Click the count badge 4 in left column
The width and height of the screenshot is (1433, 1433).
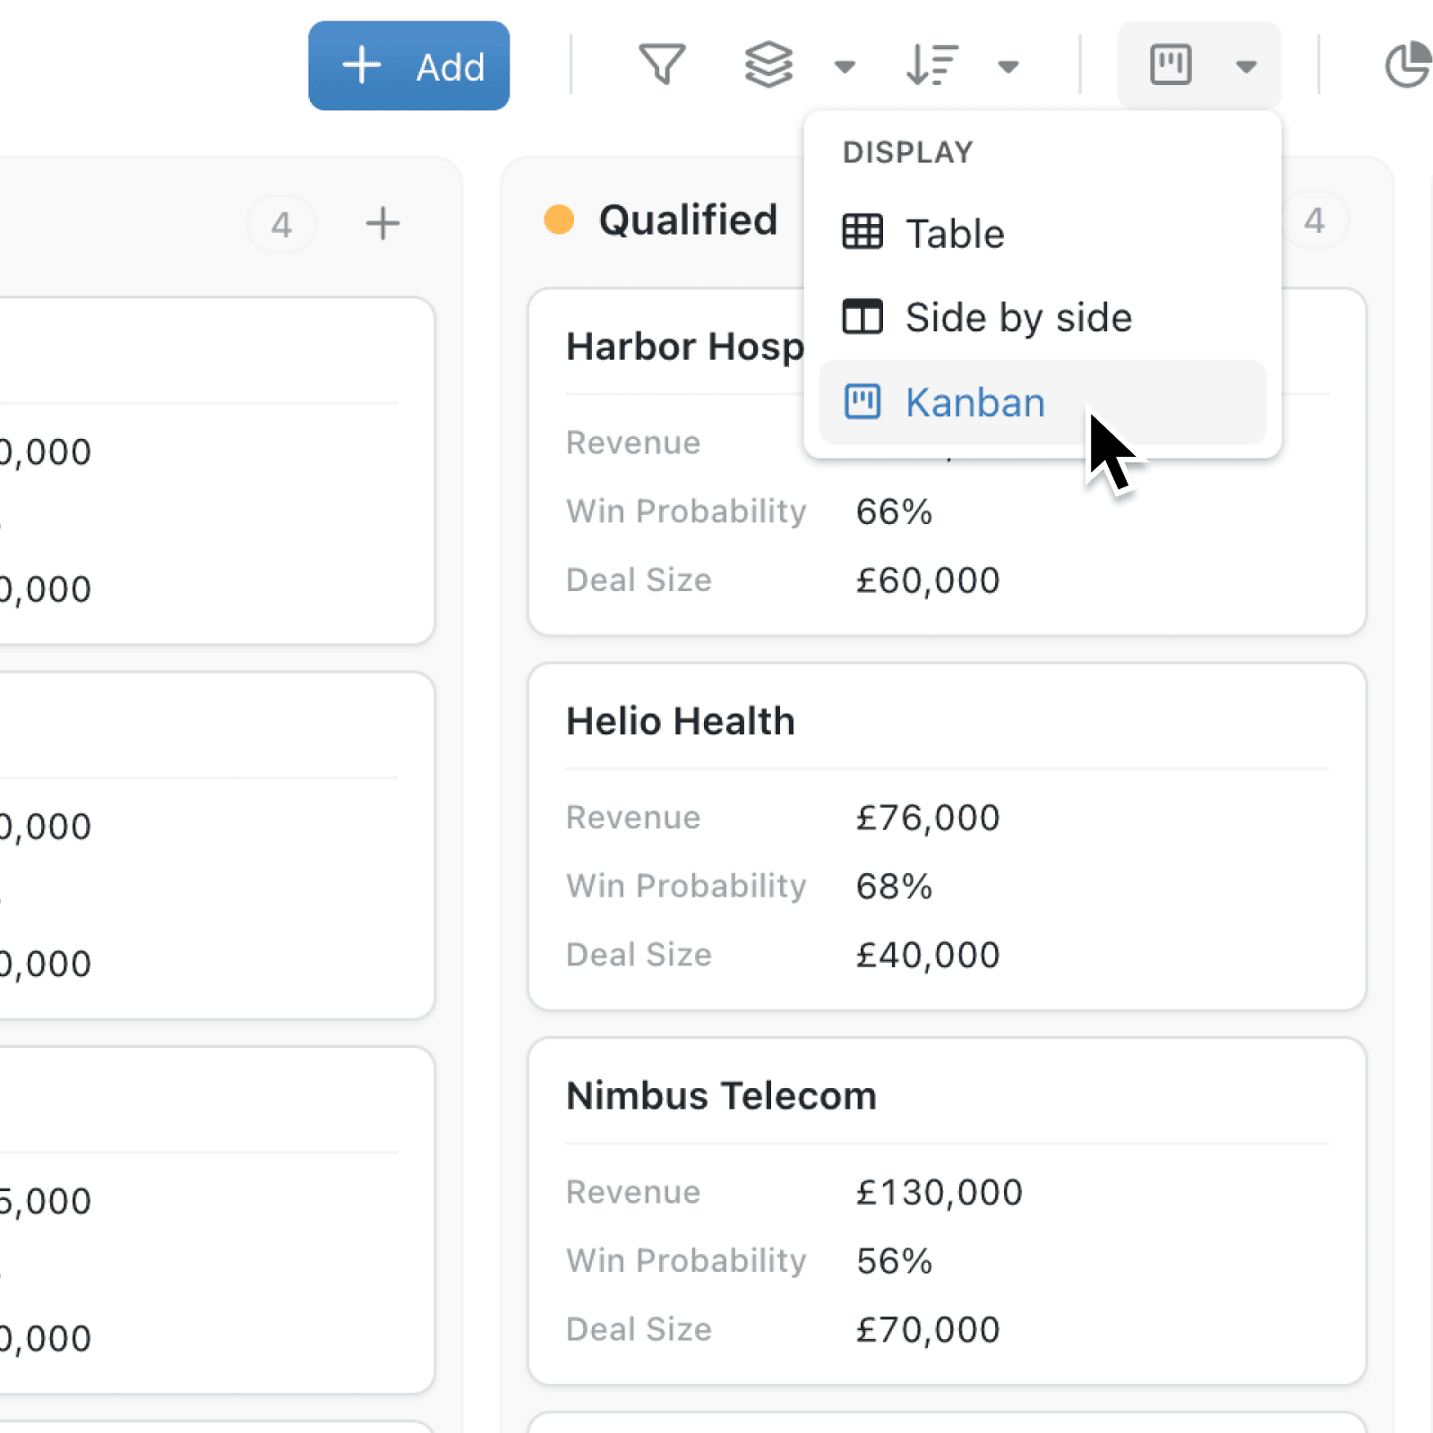[x=281, y=224]
